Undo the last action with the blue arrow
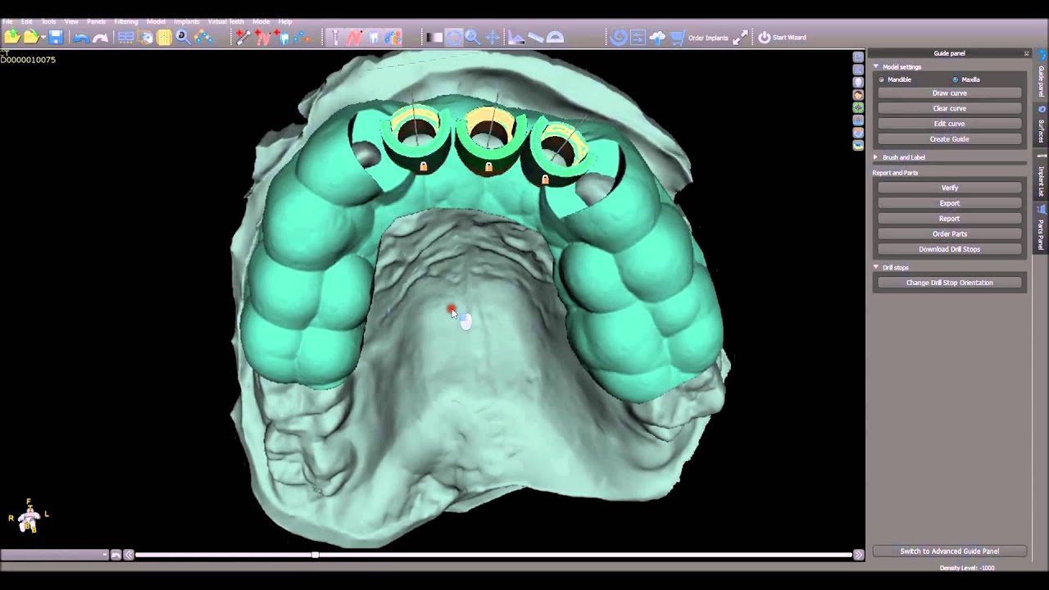The width and height of the screenshot is (1049, 590). 80,38
